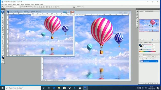Toggle Lock image pixels in Layers panel
The height and width of the screenshot is (90, 161).
(x=144, y=59)
